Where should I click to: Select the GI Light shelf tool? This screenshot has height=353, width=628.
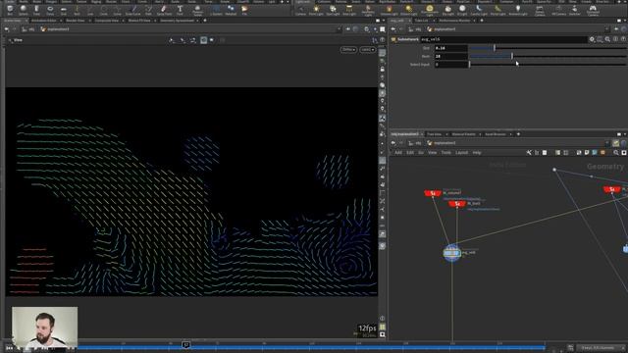click(462, 10)
